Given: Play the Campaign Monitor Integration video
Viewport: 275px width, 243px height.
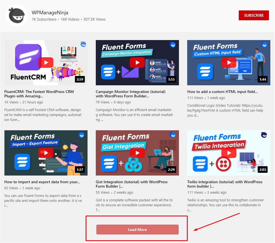Looking at the screenshot, I should pyautogui.click(x=137, y=63).
